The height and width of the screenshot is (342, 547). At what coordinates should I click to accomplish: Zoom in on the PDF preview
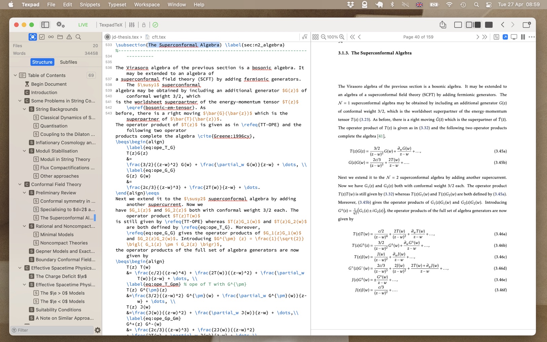pos(342,37)
